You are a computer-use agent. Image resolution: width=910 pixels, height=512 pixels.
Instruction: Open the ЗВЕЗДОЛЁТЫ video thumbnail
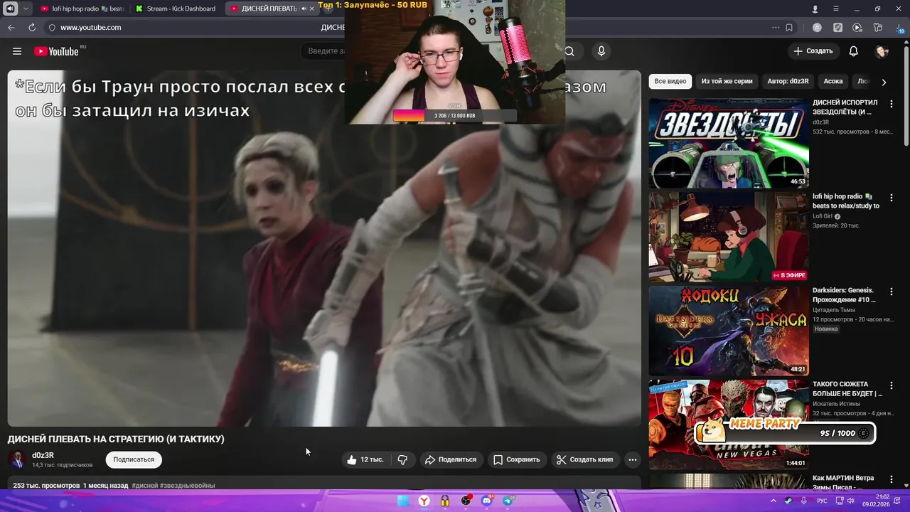(x=729, y=143)
